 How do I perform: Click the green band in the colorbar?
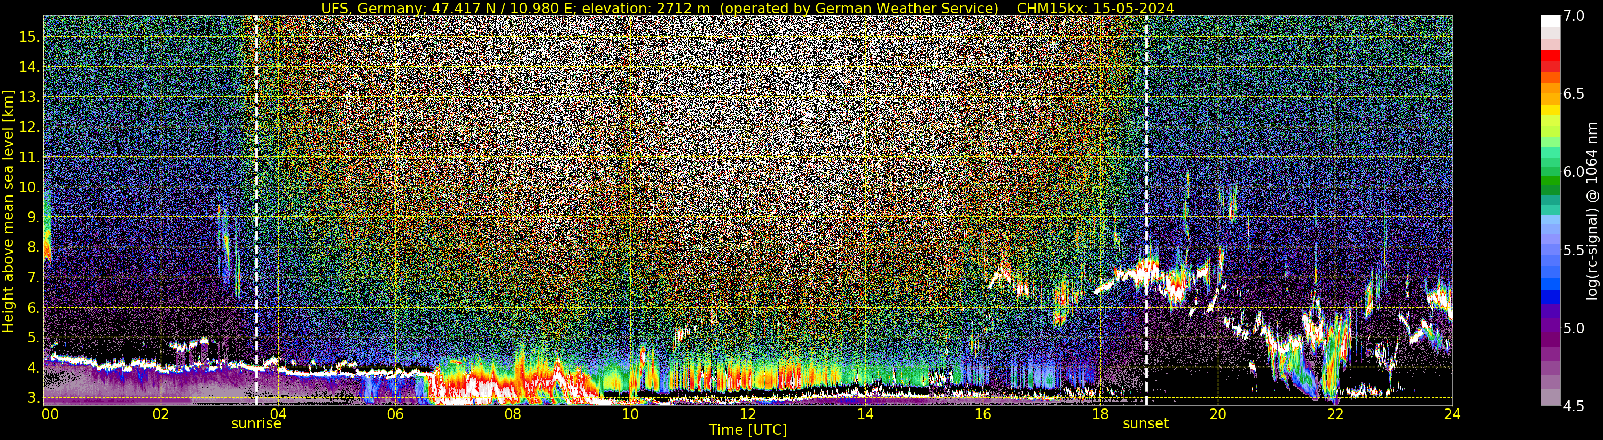[1550, 180]
